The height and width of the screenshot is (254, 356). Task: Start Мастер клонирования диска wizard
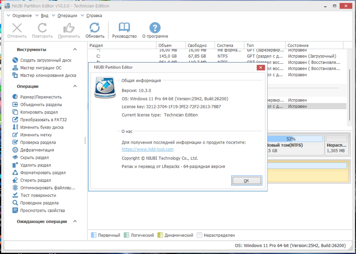[44, 75]
